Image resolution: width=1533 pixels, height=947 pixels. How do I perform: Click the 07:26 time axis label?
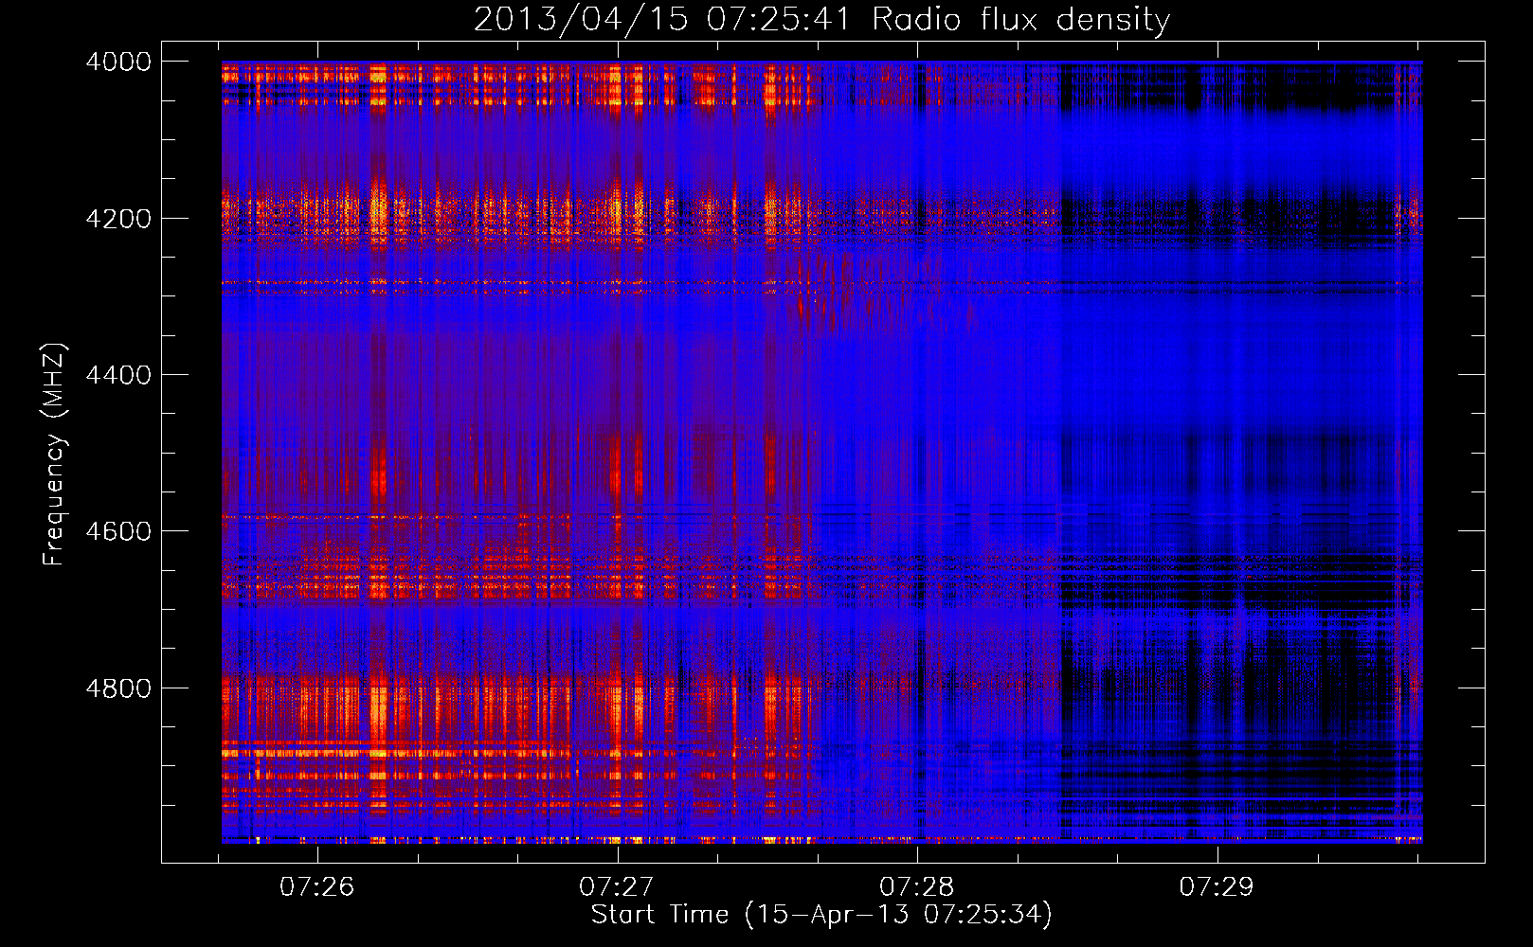point(316,886)
